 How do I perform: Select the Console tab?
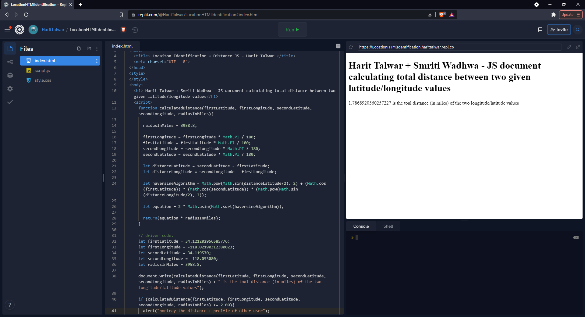[x=361, y=226]
